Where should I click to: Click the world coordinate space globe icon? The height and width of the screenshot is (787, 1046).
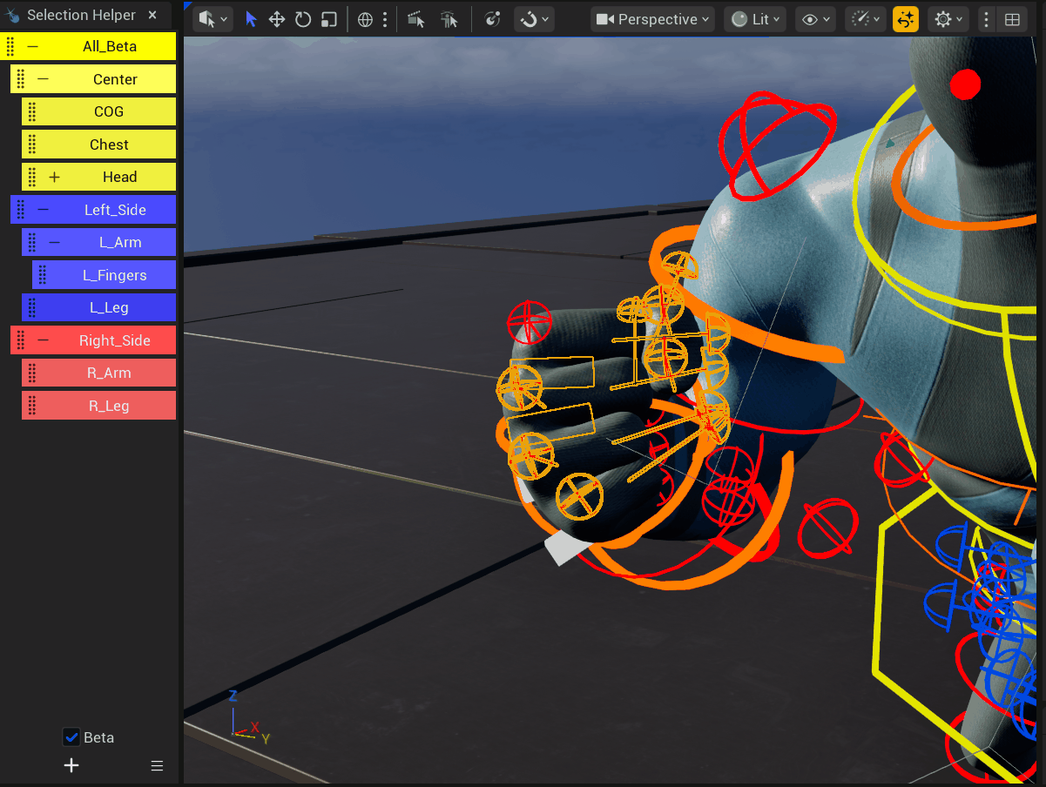(x=365, y=19)
